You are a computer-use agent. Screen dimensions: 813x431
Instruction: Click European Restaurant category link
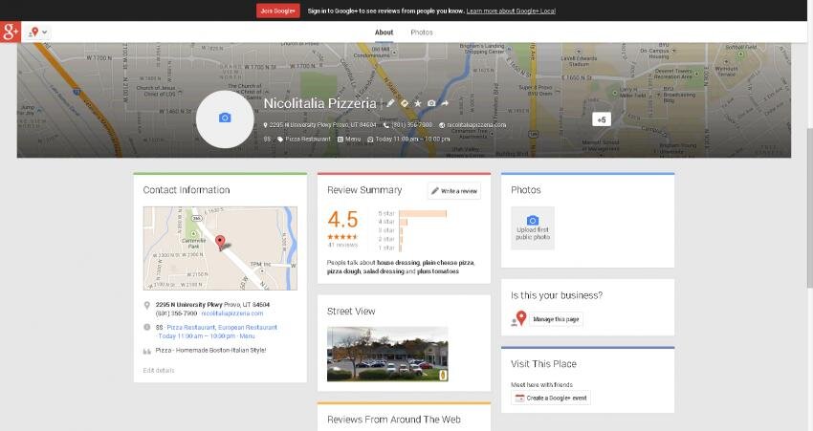point(248,328)
